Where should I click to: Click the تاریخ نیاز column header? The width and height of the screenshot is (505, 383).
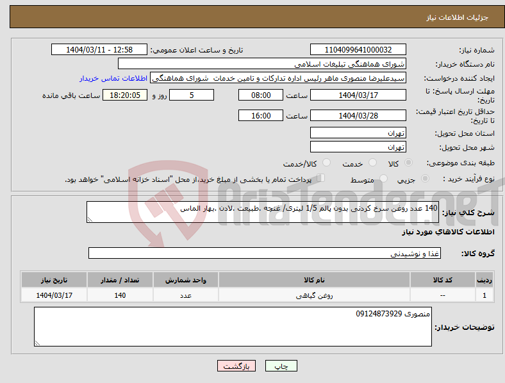[54, 280]
